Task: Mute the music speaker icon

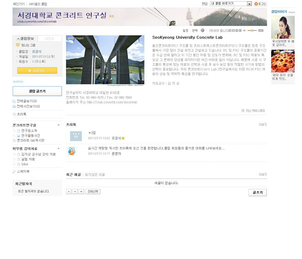Action: point(245,31)
